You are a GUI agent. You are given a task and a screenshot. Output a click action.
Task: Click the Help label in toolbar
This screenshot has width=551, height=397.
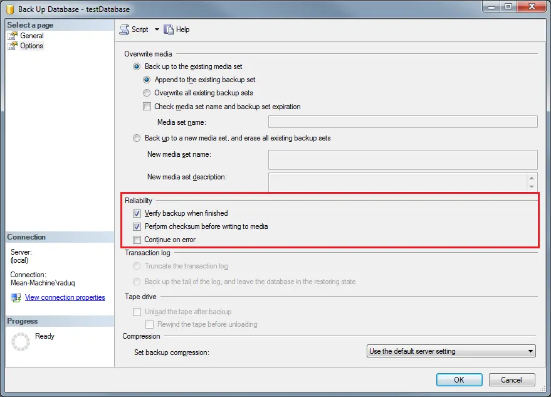click(x=183, y=29)
